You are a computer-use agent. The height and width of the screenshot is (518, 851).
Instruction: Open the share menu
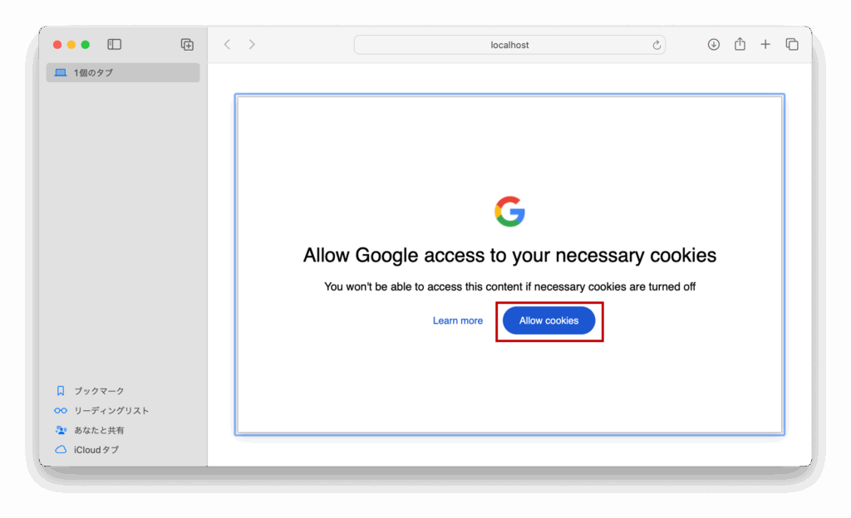coord(740,44)
